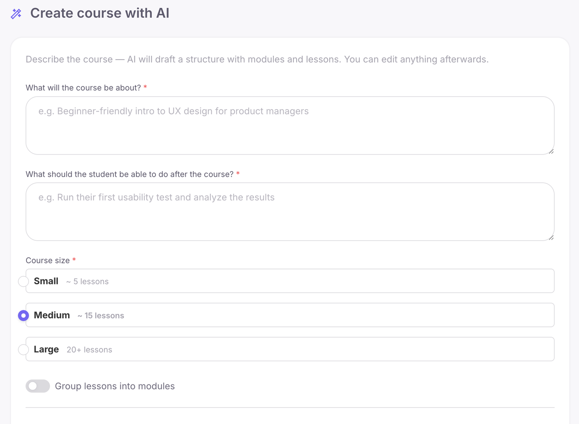This screenshot has height=424, width=579.
Task: Click 'What should the student be able to do' label
Action: click(x=129, y=174)
